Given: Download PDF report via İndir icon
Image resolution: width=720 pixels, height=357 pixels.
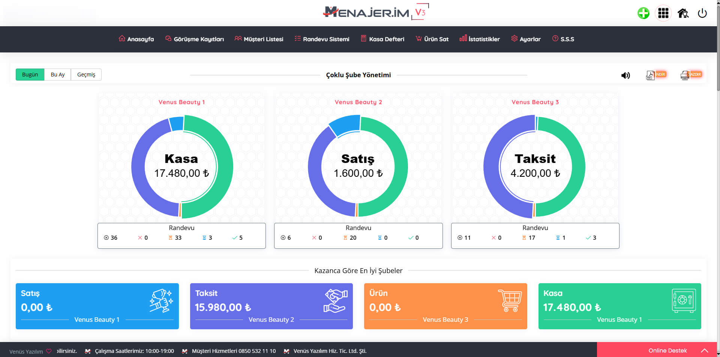Looking at the screenshot, I should 655,75.
